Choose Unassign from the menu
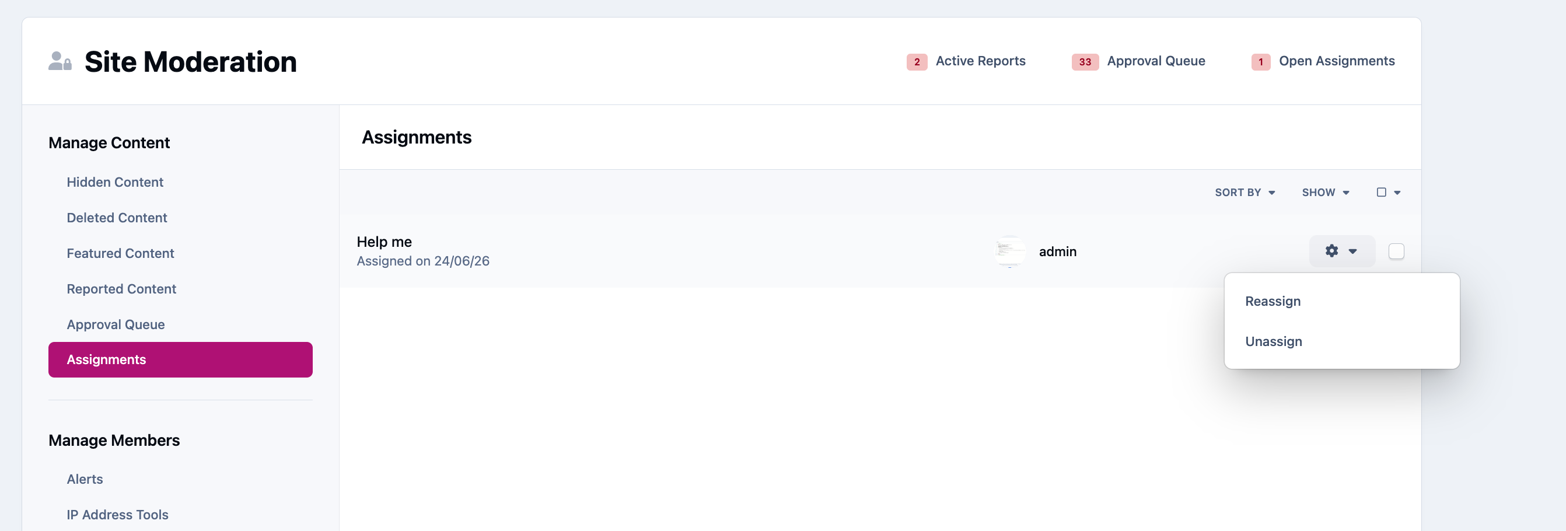This screenshot has width=1566, height=531. tap(1274, 341)
